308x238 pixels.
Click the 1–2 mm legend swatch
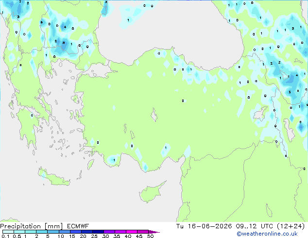31,232
